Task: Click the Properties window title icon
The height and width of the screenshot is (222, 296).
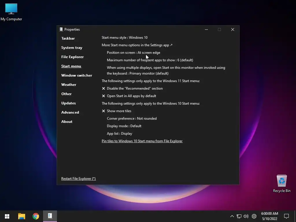Action: (61, 29)
